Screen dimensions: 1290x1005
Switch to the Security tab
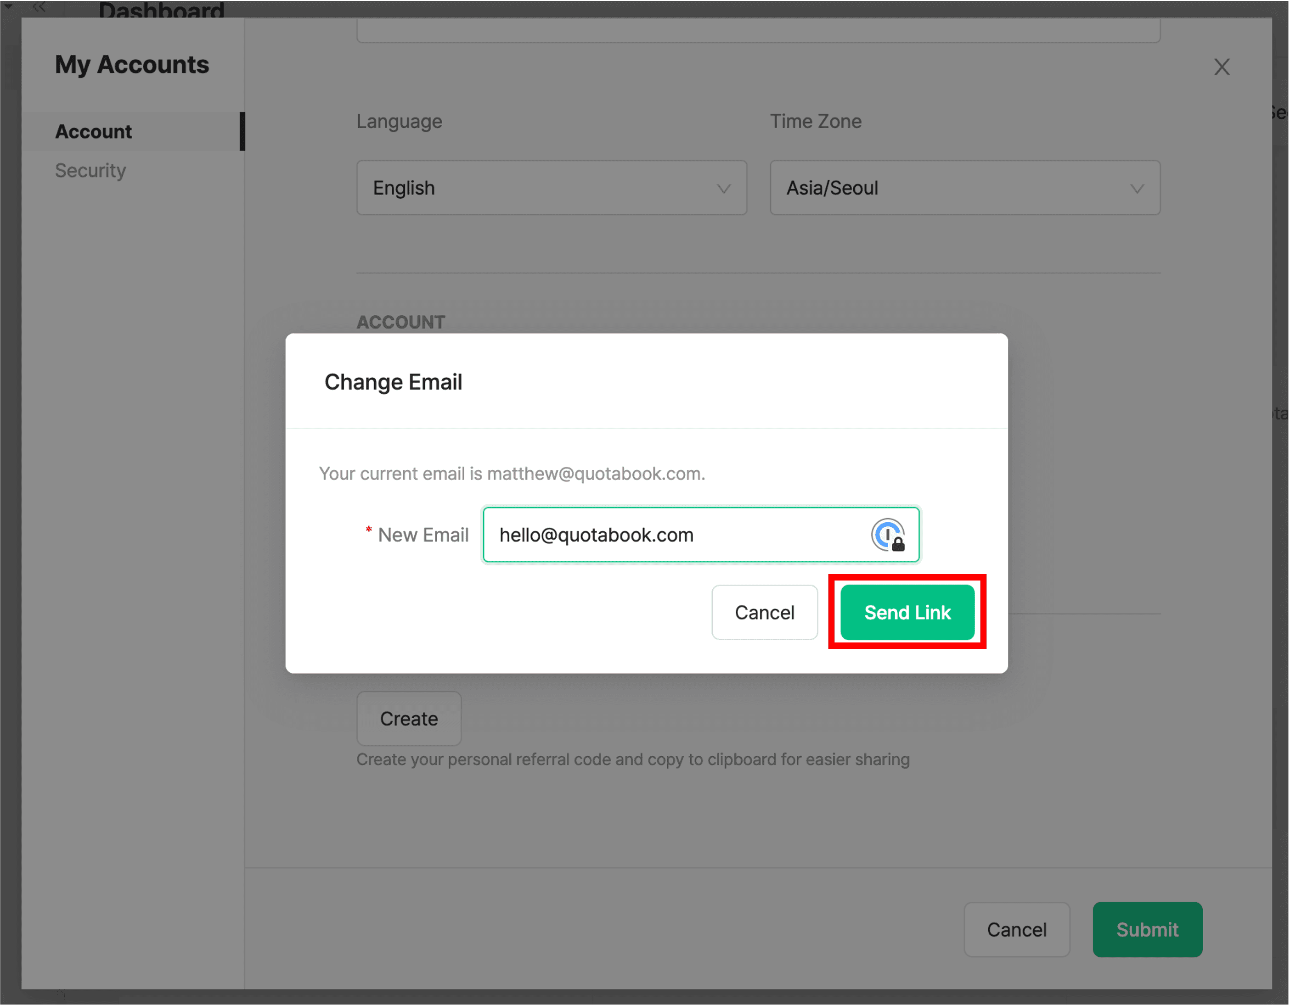[x=90, y=171]
